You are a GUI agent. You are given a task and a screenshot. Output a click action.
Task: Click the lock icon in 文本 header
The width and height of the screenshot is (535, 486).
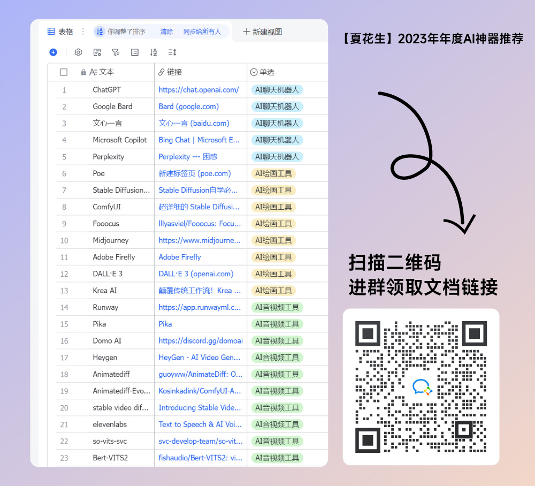coord(83,72)
